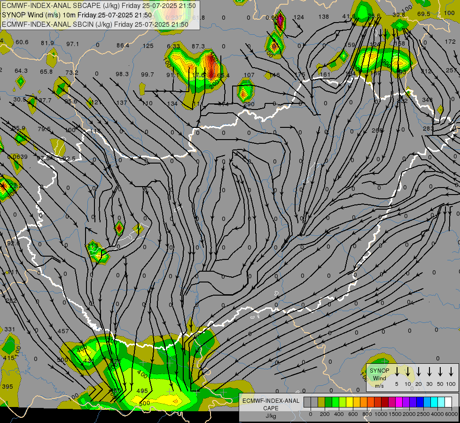Click the 2000 tick label in the CAPE legend
460x423 pixels.
409,414
